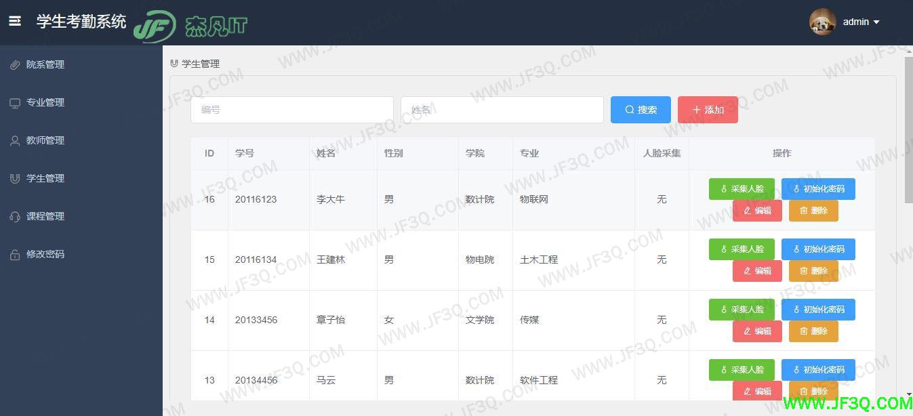Image resolution: width=913 pixels, height=416 pixels.
Task: Click the magnifier icon inside the 搜索 button
Action: tap(629, 109)
